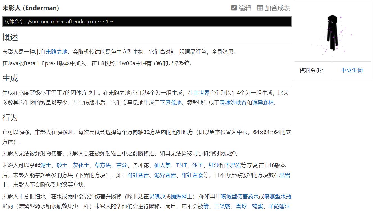Screen dimensions: 373x211
Task: Click the 行为 section heading
Action: tap(10, 117)
